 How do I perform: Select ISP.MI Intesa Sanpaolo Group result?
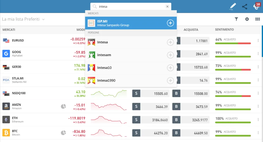click(x=131, y=23)
